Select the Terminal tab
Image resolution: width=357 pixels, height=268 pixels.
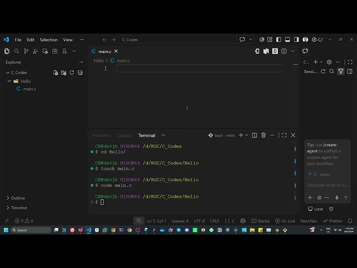(x=147, y=136)
